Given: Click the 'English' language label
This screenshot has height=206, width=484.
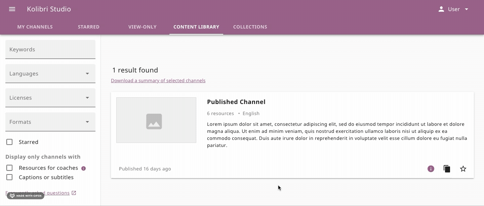Looking at the screenshot, I should coord(251,113).
